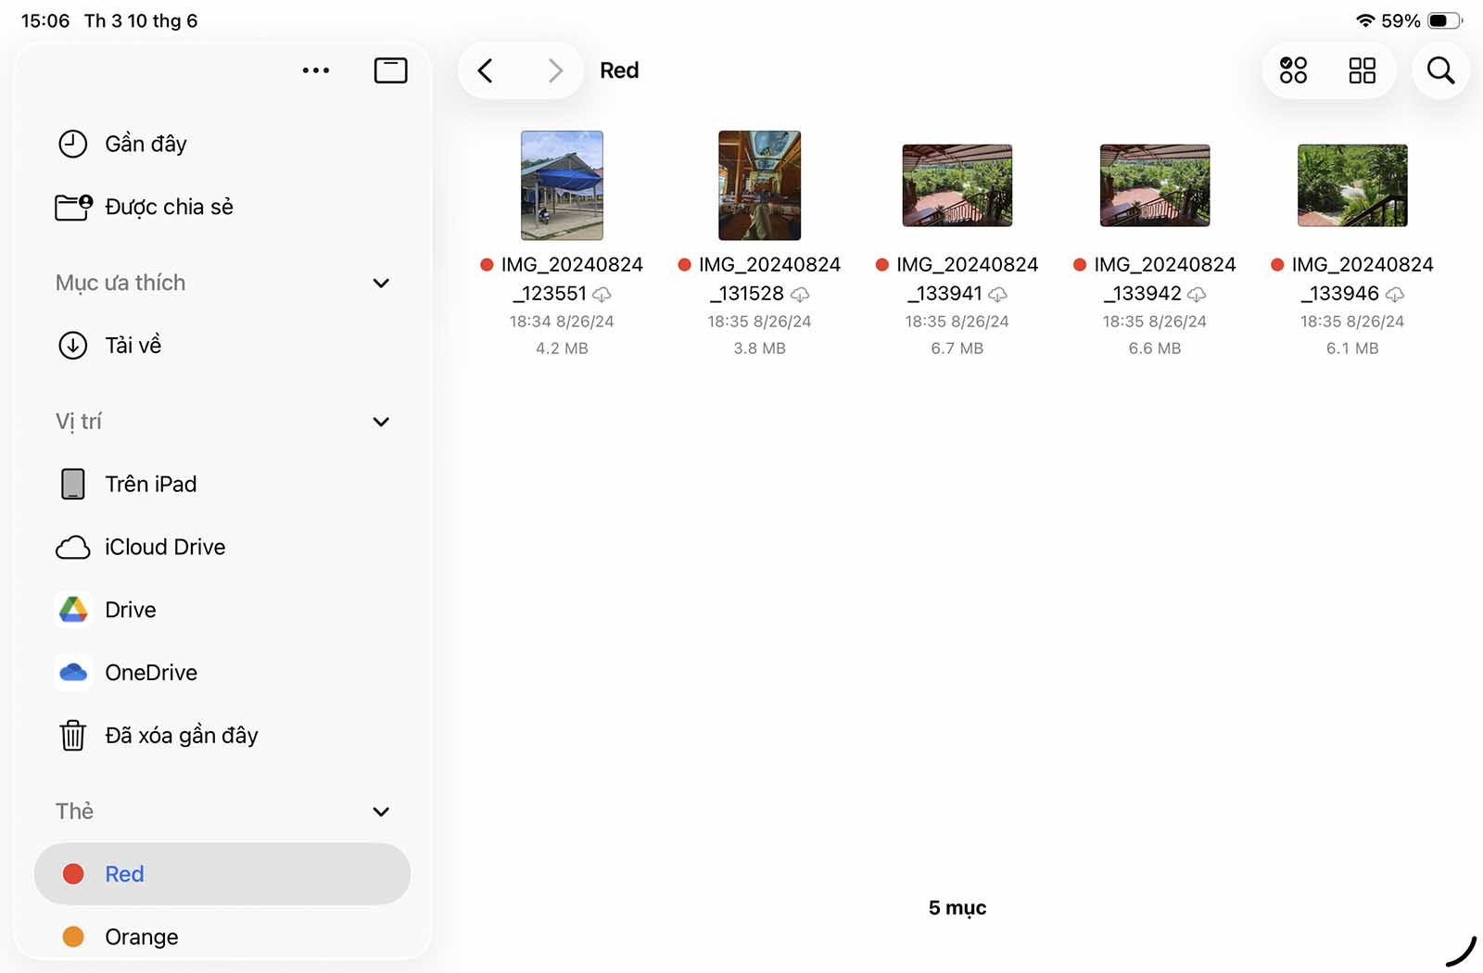Image resolution: width=1483 pixels, height=973 pixels.
Task: Collapse the Thẻ tags section
Action: (381, 812)
